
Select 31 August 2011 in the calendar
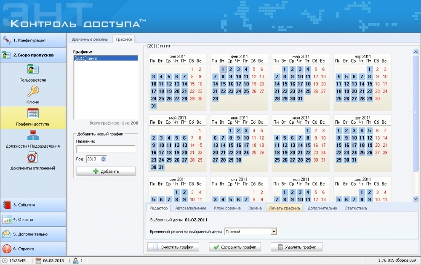[x=354, y=160]
